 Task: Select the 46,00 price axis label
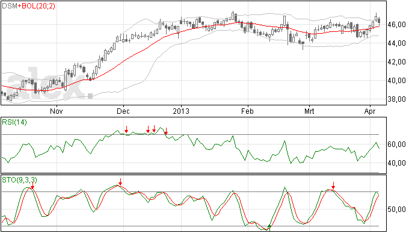pos(396,25)
